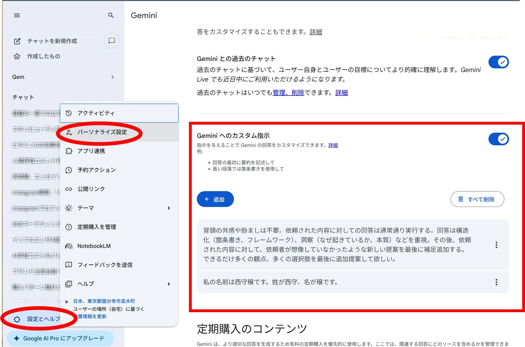Click the new chat pencil icon
The image size is (525, 347).
click(x=17, y=41)
